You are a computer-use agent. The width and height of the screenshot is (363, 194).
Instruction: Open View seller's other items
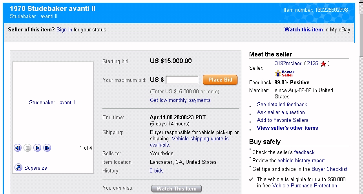287,128
